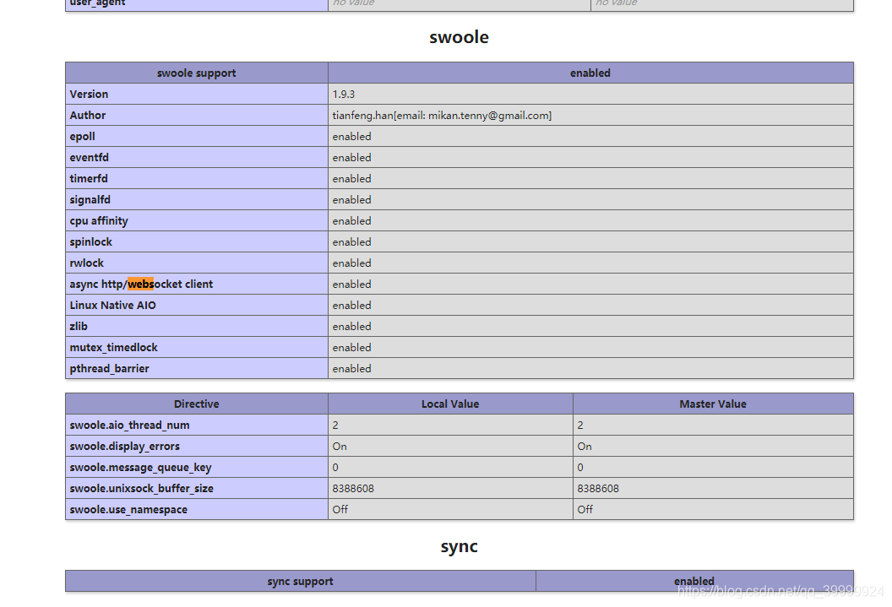The width and height of the screenshot is (892, 607).
Task: Click the spinlock row label
Action: point(91,241)
